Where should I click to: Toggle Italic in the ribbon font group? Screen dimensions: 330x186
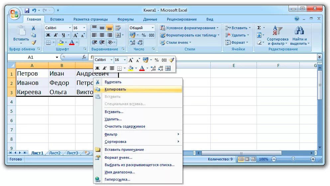pos(55,35)
